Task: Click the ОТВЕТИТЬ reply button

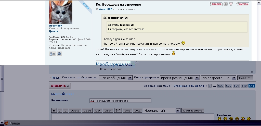Action: (60, 86)
